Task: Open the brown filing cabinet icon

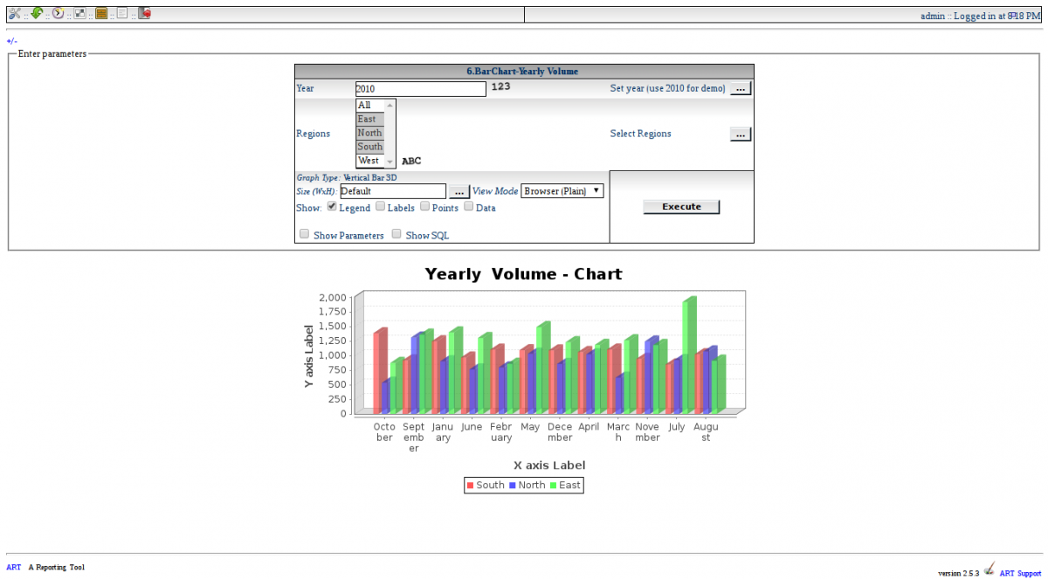Action: click(x=101, y=13)
